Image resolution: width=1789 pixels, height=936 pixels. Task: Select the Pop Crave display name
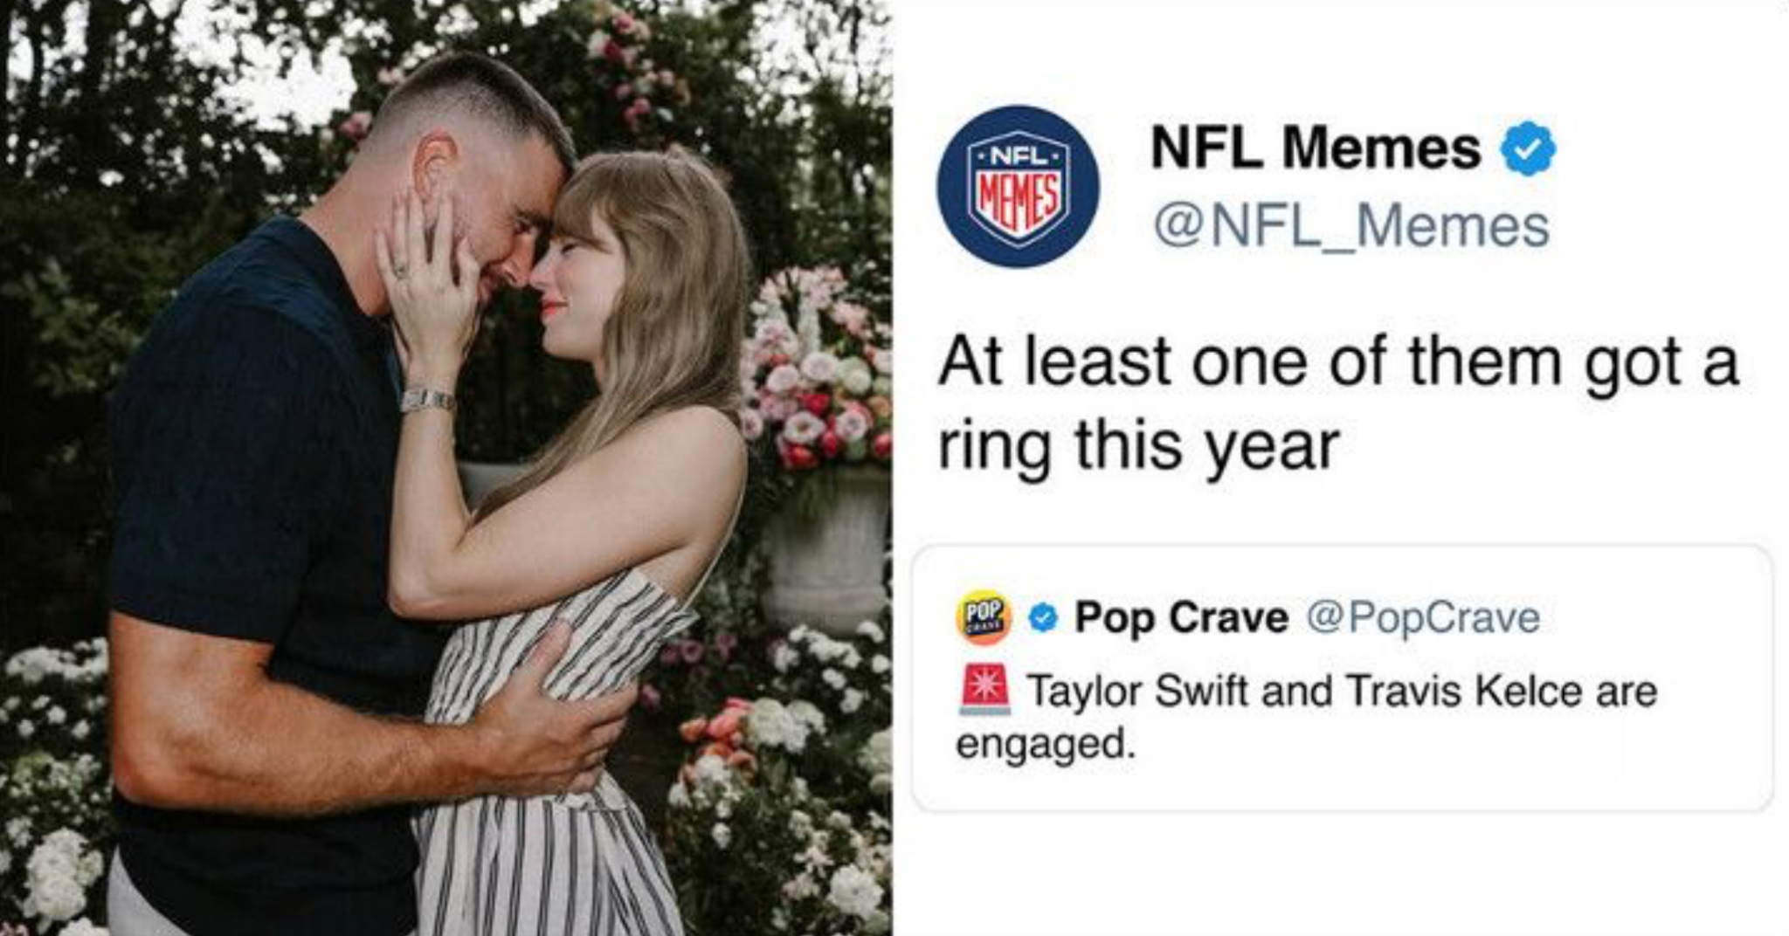pos(1181,617)
